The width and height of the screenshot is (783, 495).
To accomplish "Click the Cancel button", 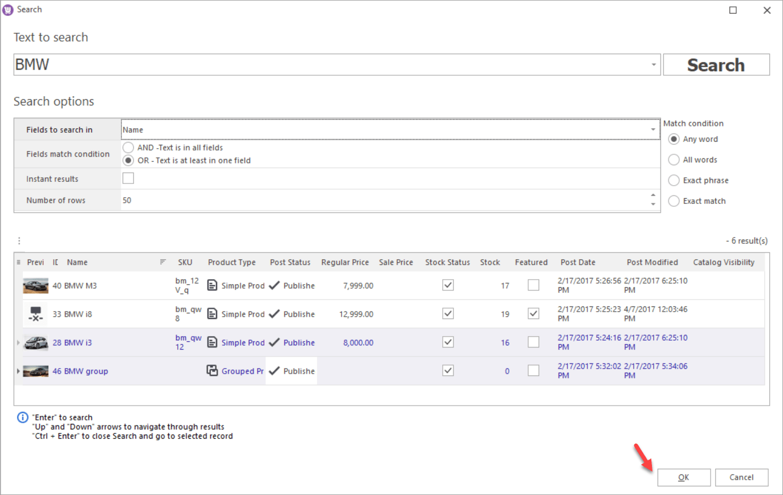I will point(741,477).
